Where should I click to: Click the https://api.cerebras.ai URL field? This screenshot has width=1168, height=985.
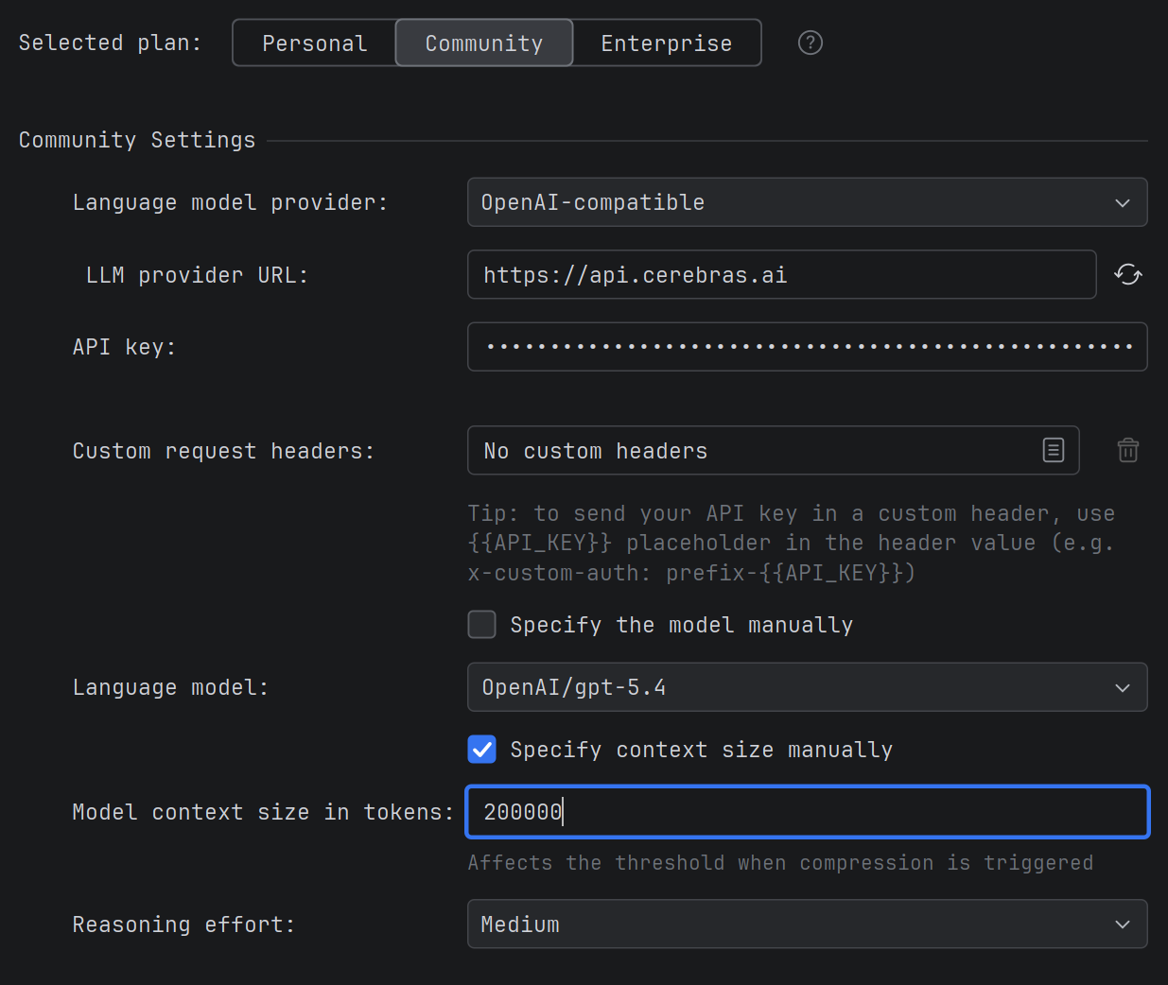click(x=781, y=274)
